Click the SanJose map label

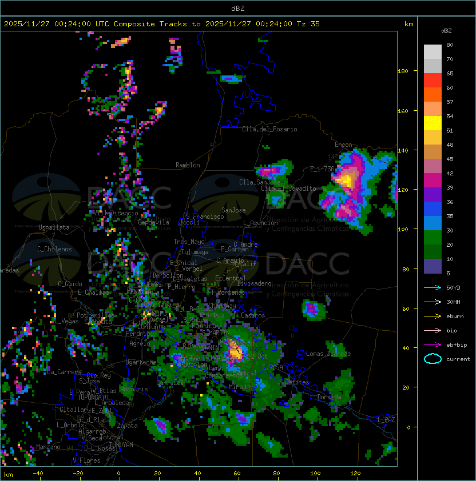pyautogui.click(x=233, y=210)
